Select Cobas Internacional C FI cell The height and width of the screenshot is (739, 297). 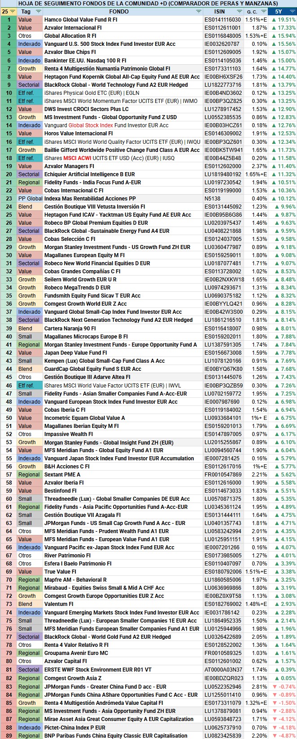[x=123, y=191]
